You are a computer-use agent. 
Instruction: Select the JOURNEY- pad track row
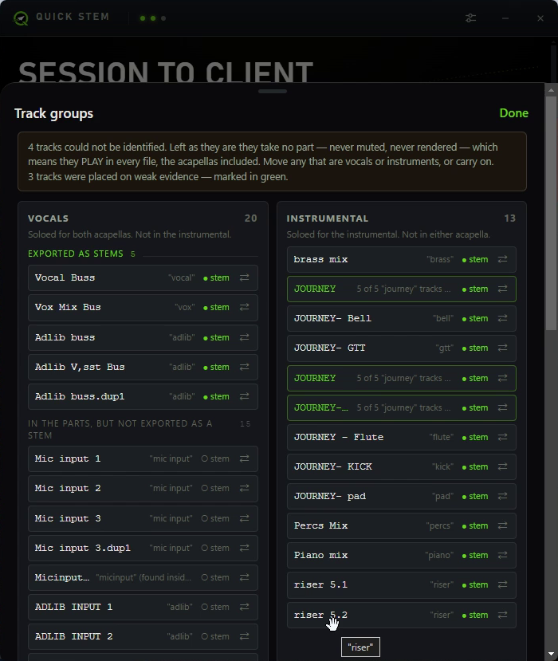click(x=402, y=496)
